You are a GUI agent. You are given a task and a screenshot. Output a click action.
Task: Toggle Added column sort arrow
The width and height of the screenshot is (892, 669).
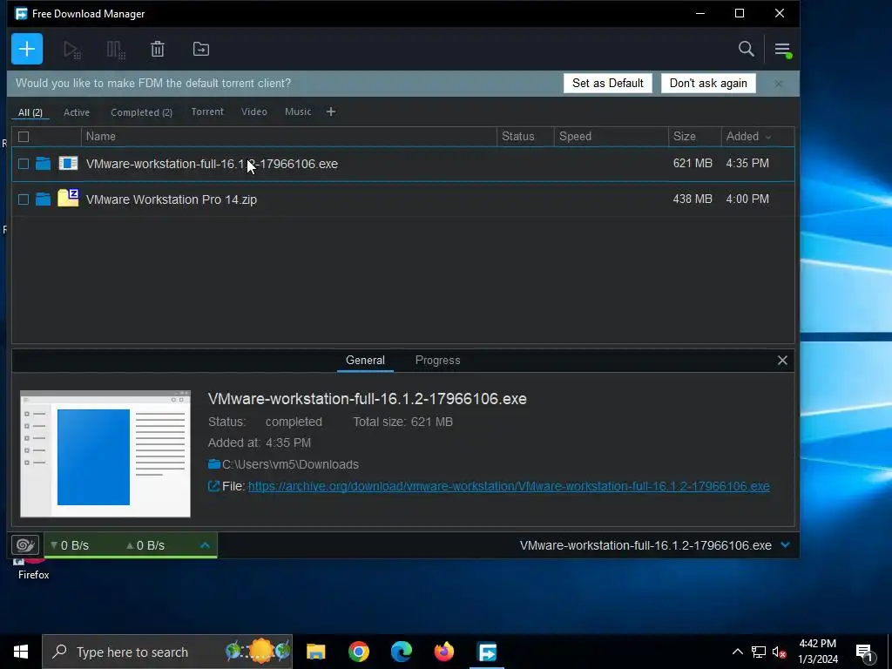tap(768, 137)
